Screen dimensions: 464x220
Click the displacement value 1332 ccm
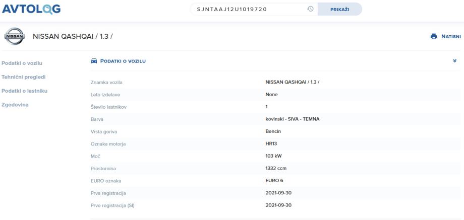[276, 168]
